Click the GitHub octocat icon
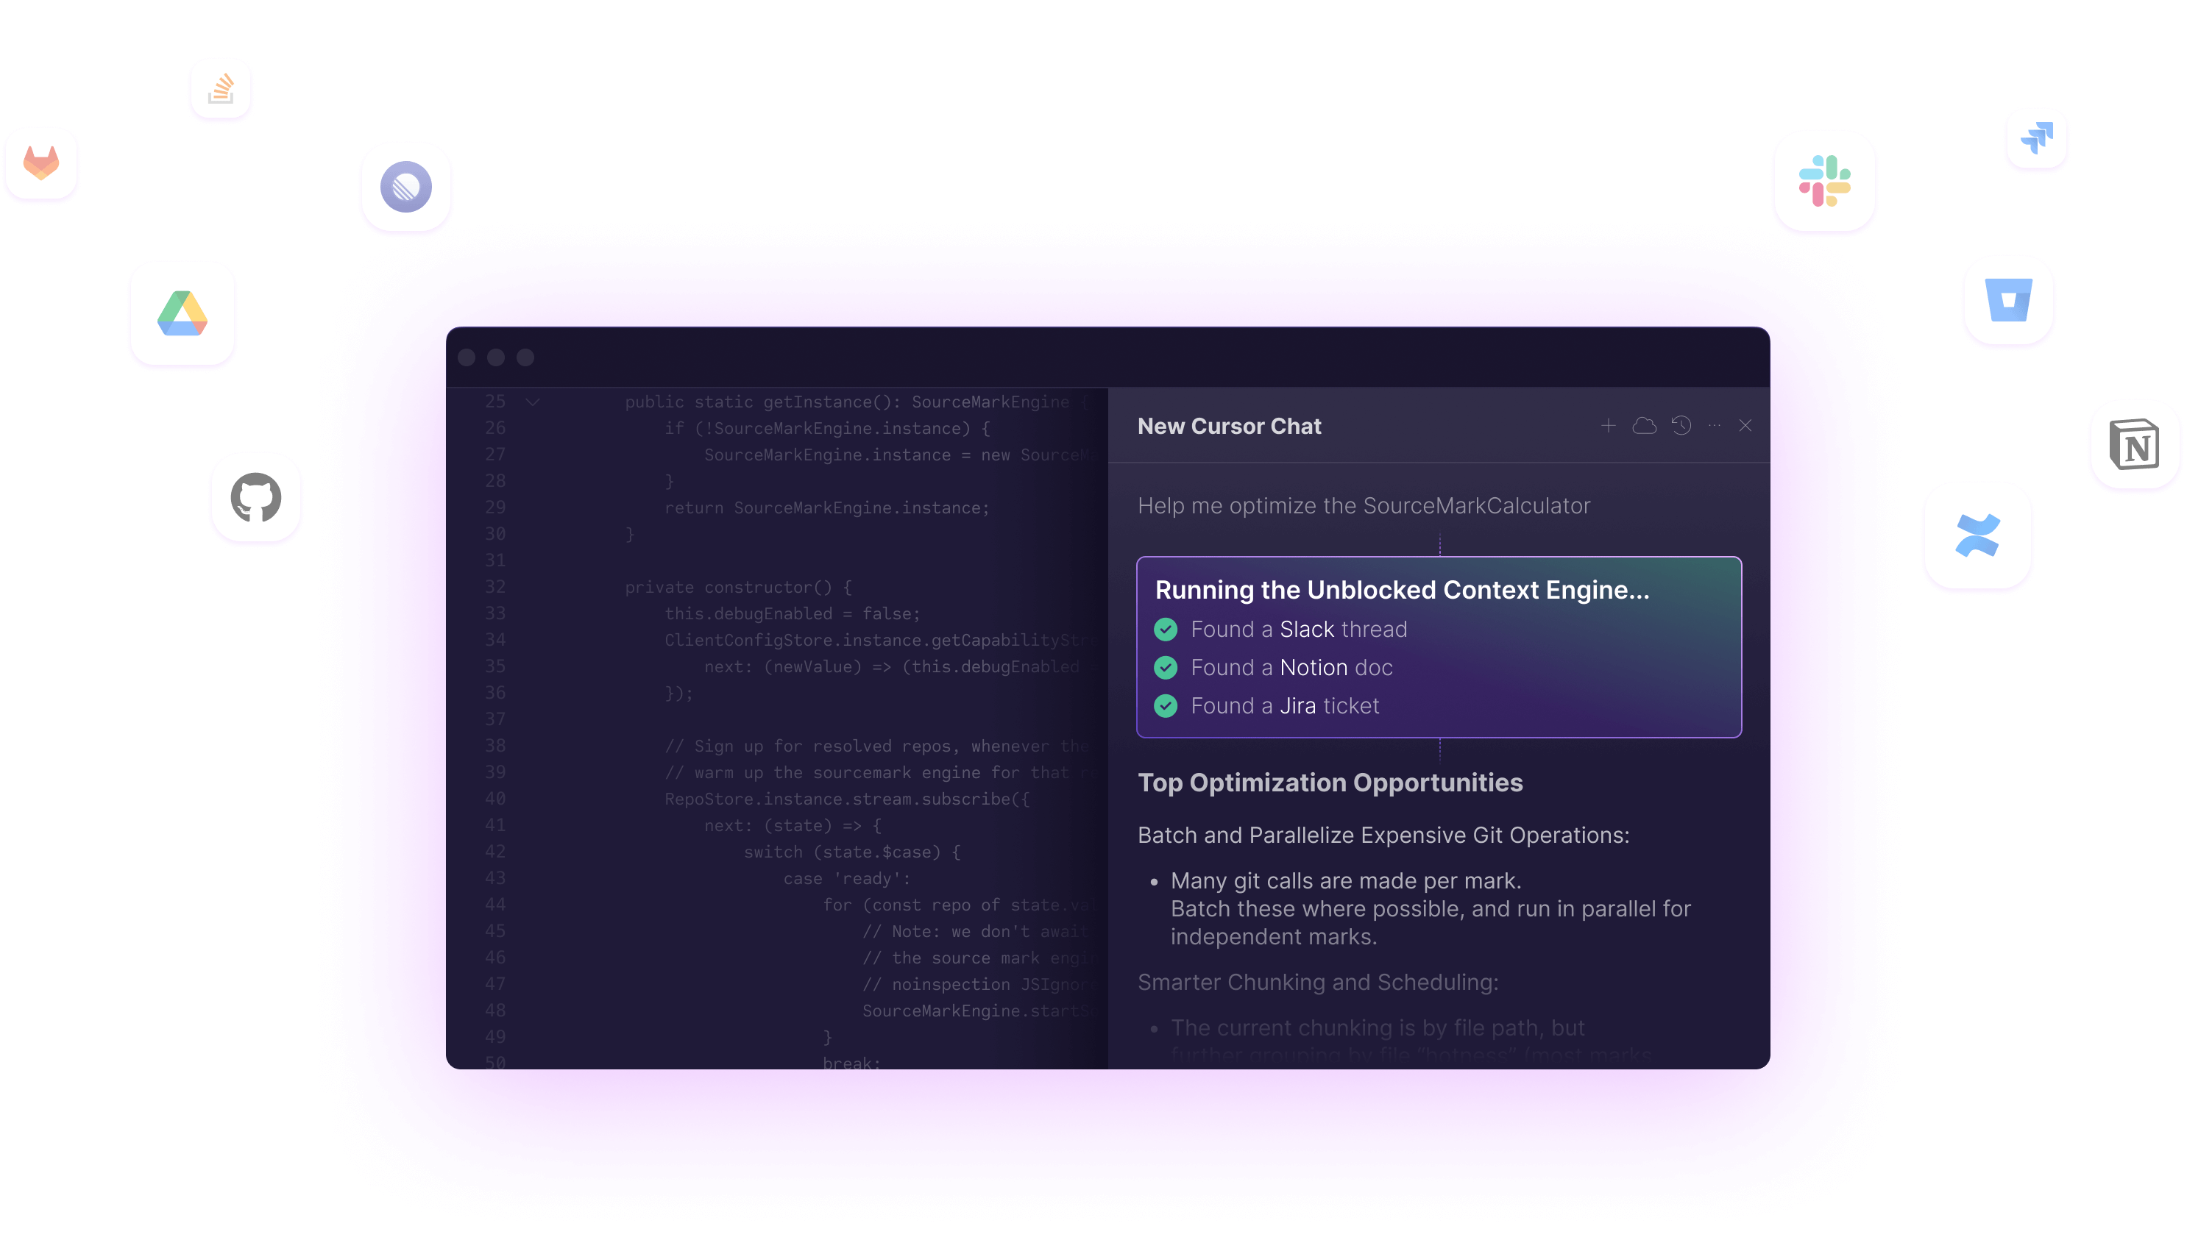This screenshot has height=1240, width=2212. (256, 498)
